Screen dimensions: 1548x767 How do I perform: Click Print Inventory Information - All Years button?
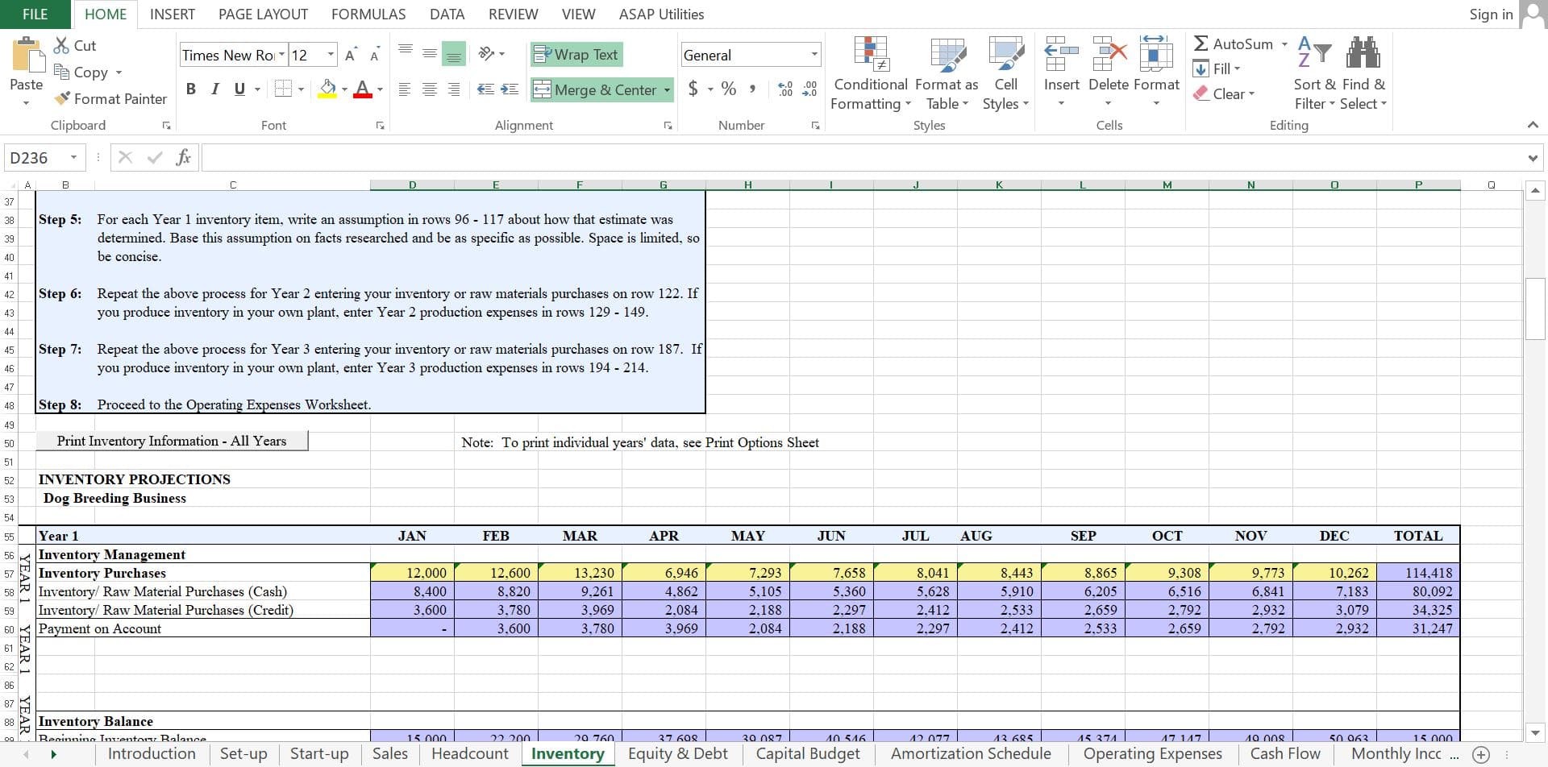click(172, 441)
